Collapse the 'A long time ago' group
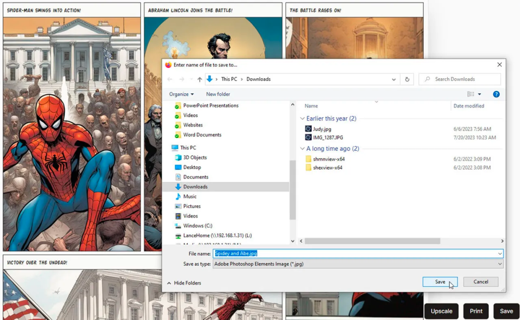The image size is (520, 320). (302, 149)
